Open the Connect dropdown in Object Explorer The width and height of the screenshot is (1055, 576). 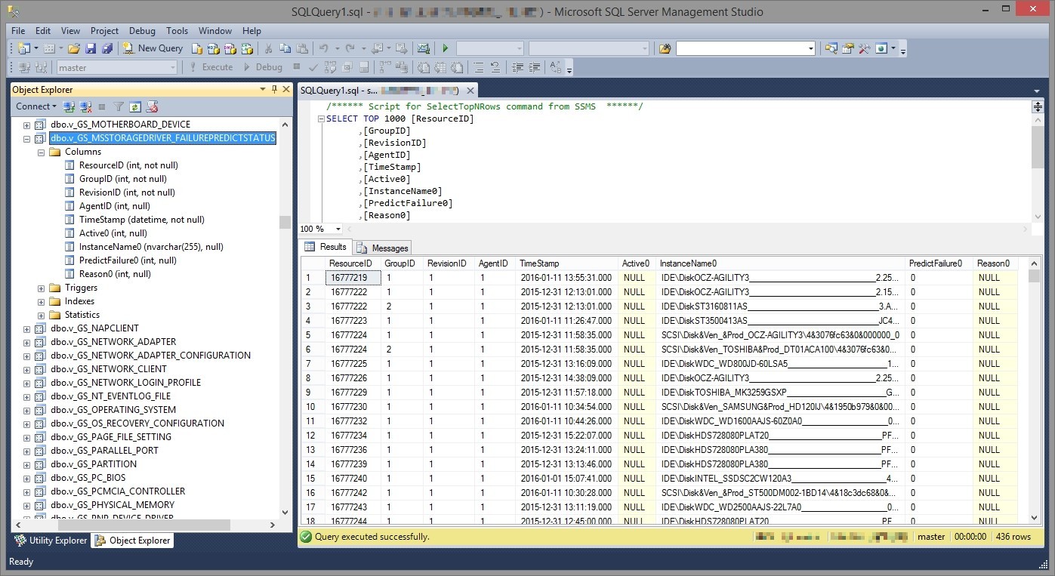coord(35,106)
